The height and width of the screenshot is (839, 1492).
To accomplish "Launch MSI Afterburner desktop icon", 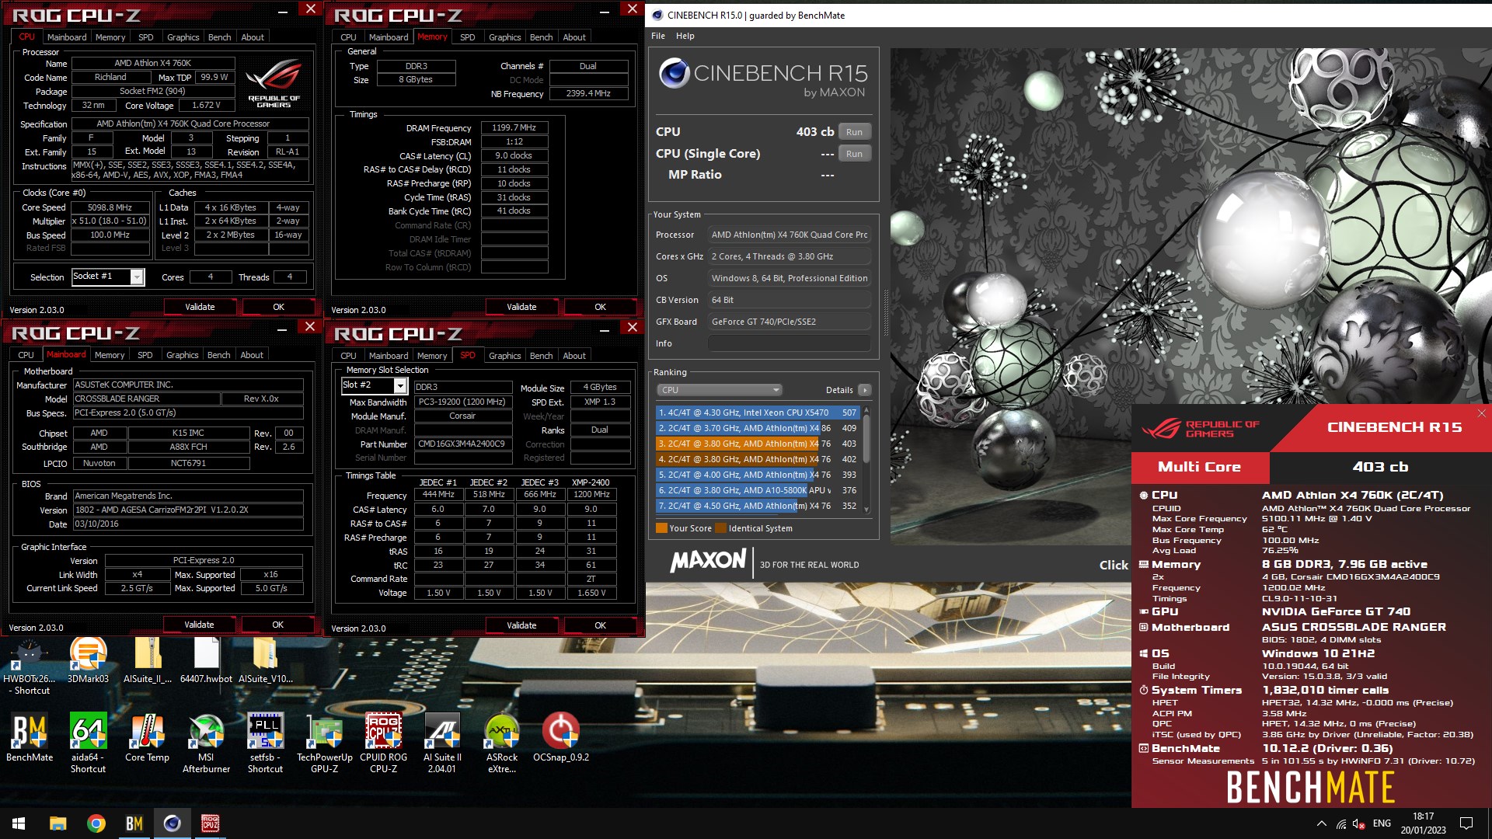I will tap(206, 743).
